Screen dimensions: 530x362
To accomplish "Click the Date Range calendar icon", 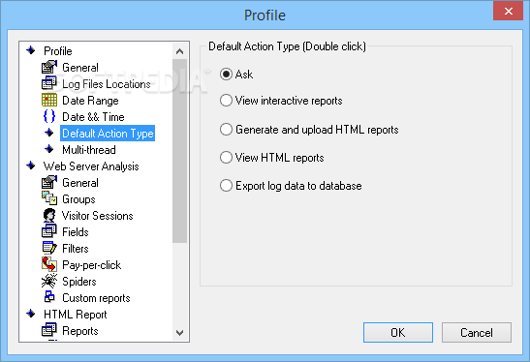I will click(49, 100).
